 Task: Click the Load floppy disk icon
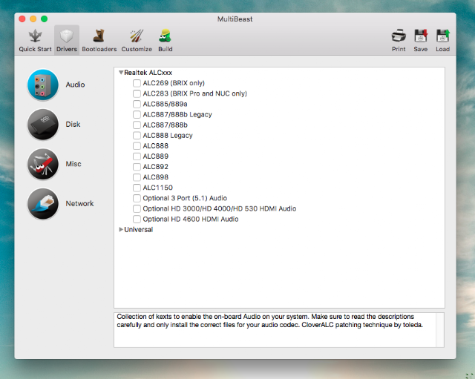[442, 36]
